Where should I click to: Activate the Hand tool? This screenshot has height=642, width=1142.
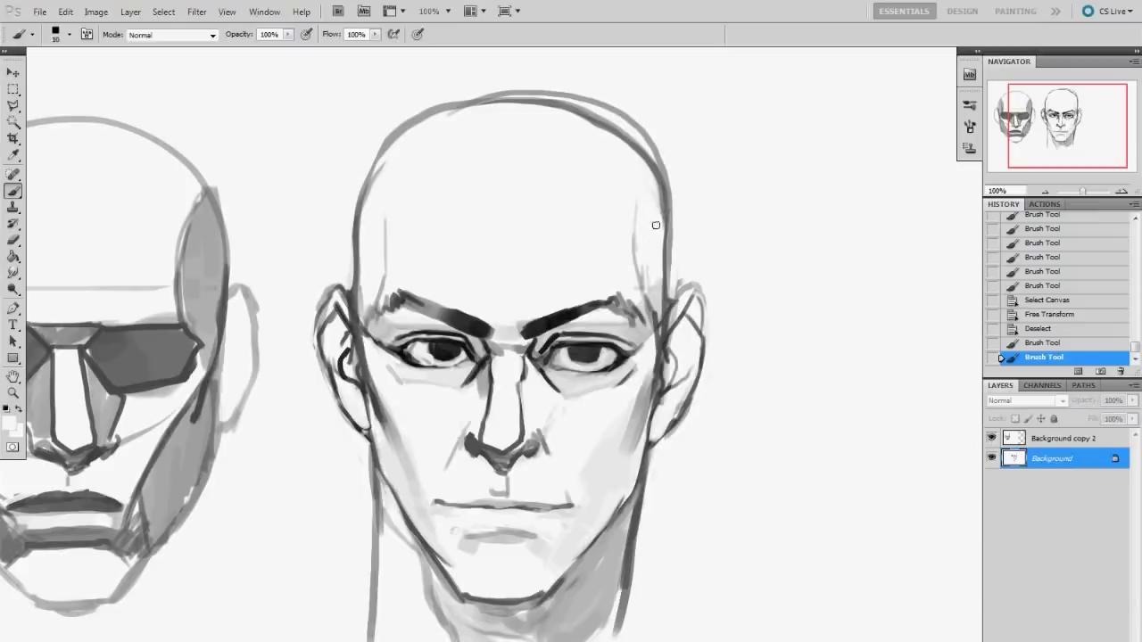tap(13, 376)
